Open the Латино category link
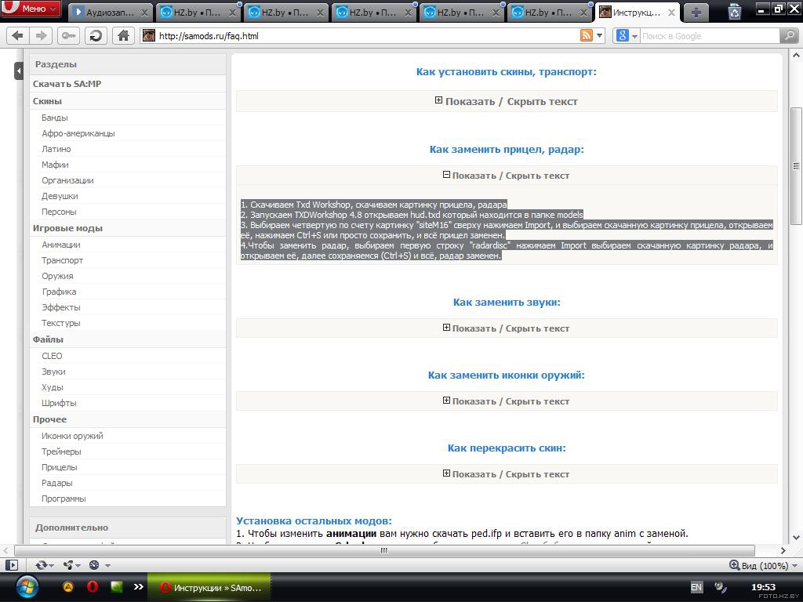The width and height of the screenshot is (803, 602). (56, 149)
